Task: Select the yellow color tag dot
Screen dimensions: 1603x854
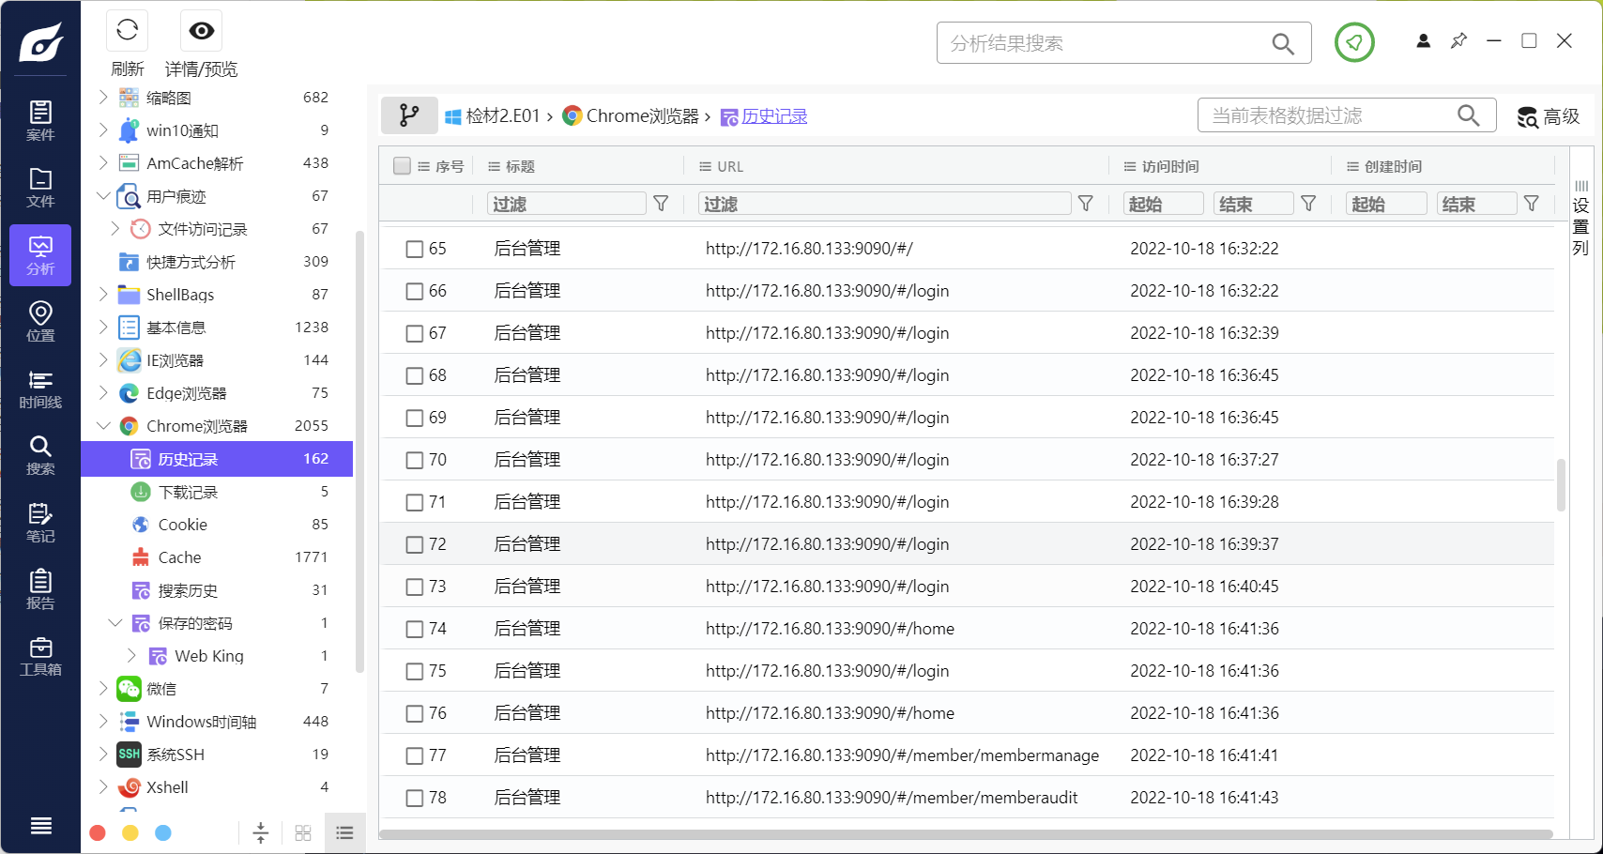Action: point(130,833)
